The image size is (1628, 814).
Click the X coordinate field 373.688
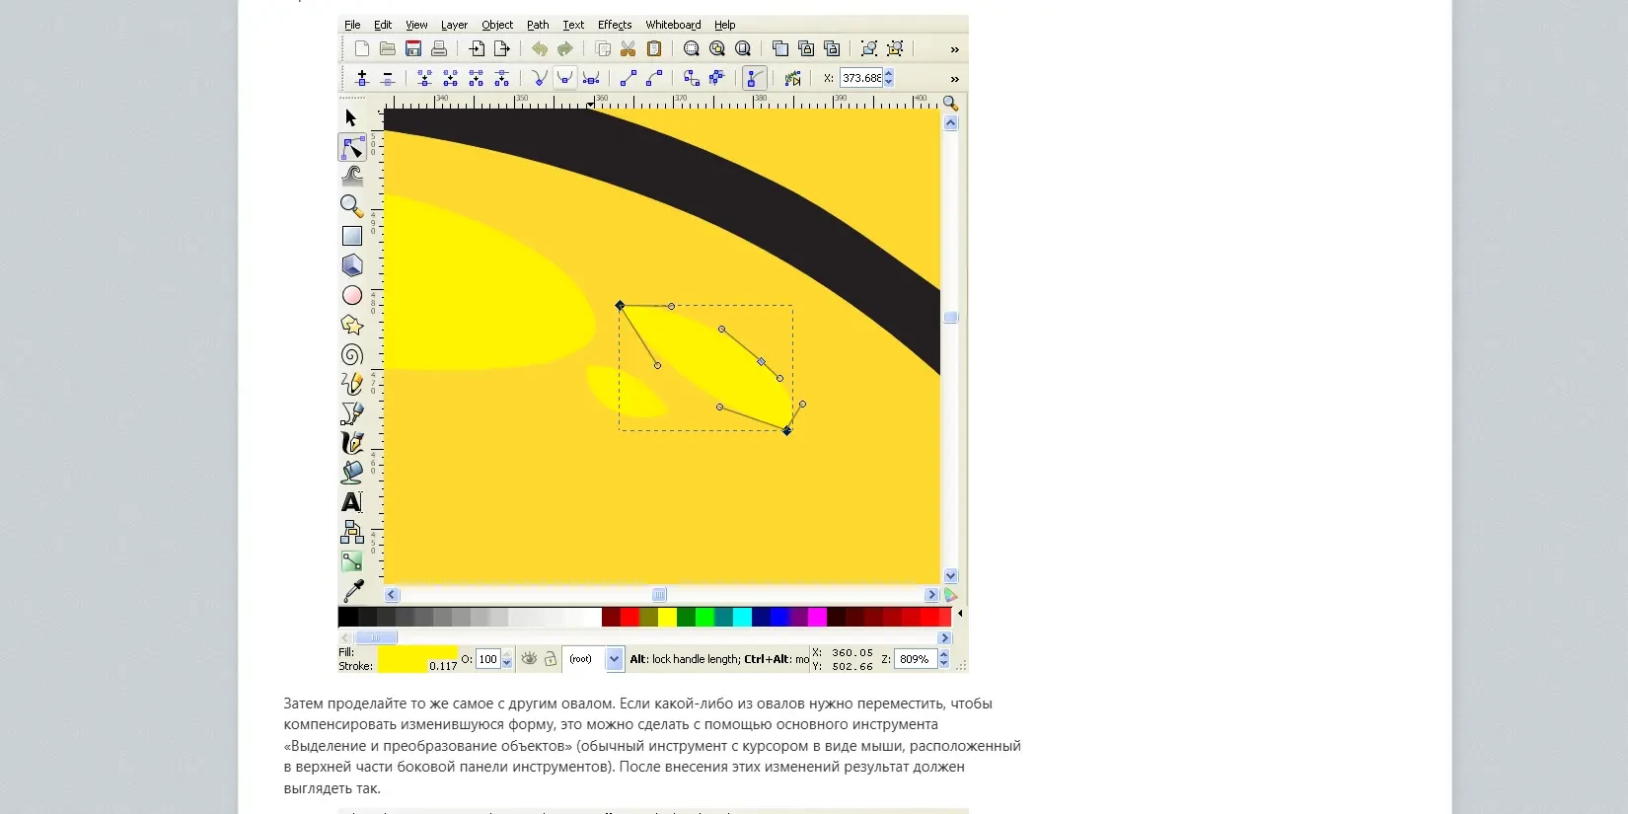861,78
